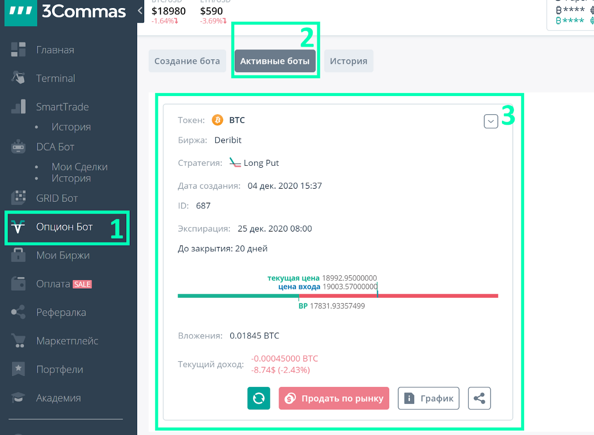The width and height of the screenshot is (594, 435).
Task: Click the DCA Бот robot icon
Action: pos(18,146)
